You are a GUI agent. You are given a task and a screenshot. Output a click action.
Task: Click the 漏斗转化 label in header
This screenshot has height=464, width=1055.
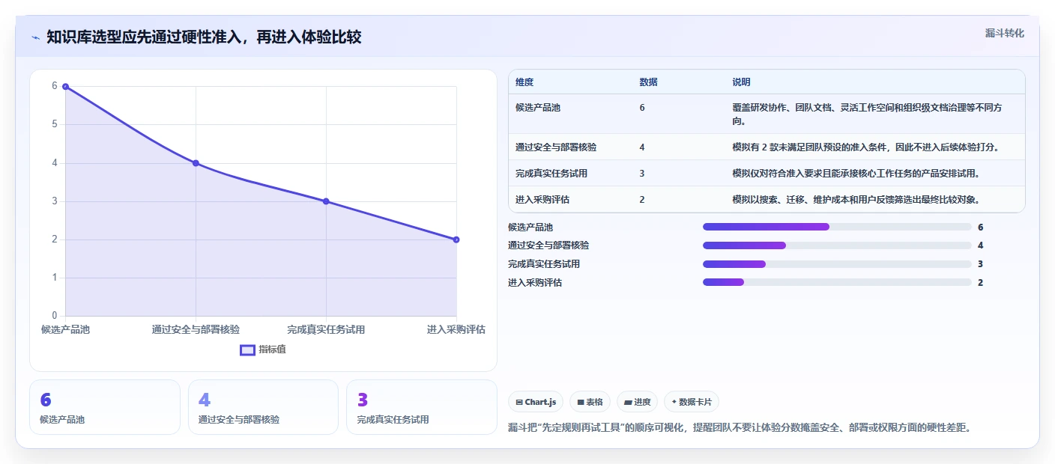tap(1004, 33)
